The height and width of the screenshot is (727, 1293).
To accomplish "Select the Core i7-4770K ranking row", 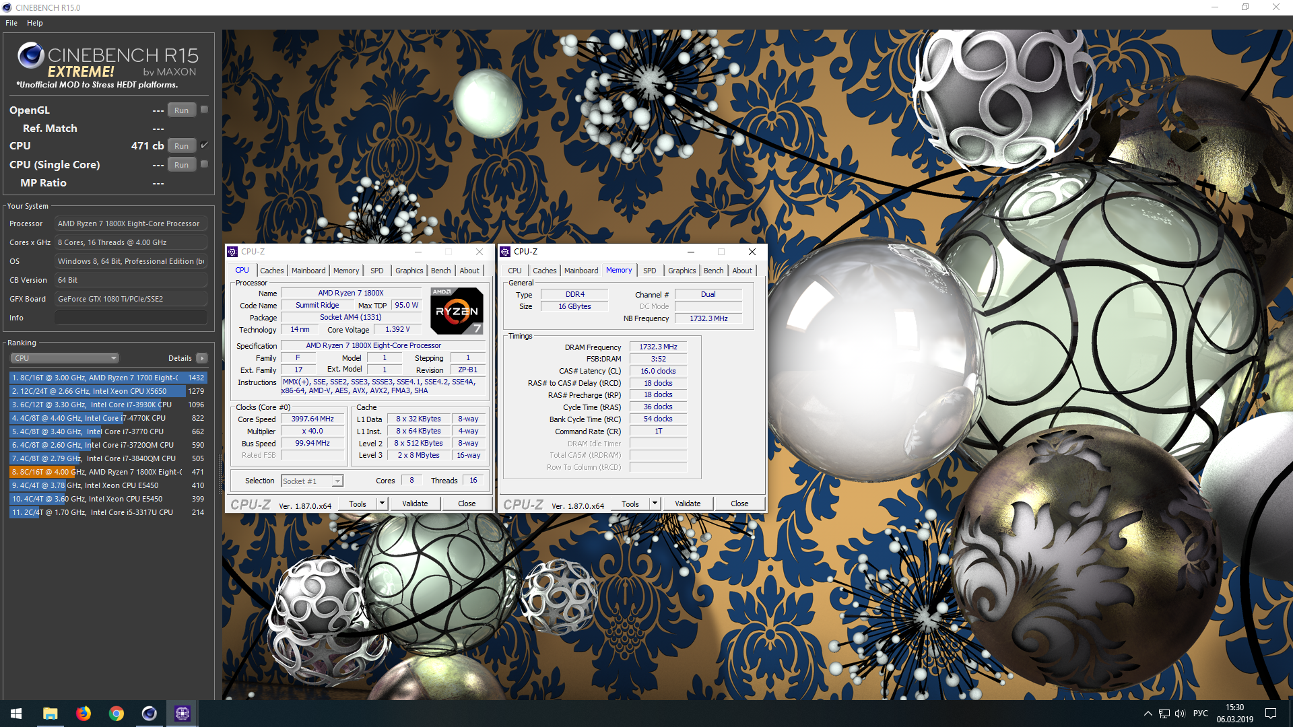I will click(108, 418).
